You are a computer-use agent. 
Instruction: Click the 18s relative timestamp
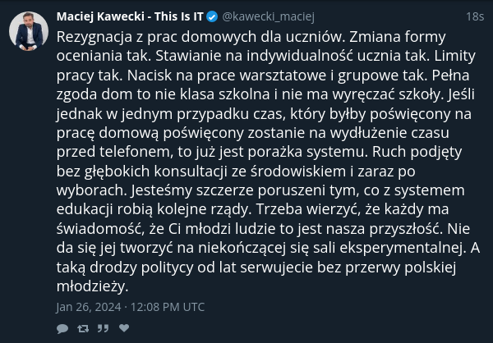coord(475,16)
